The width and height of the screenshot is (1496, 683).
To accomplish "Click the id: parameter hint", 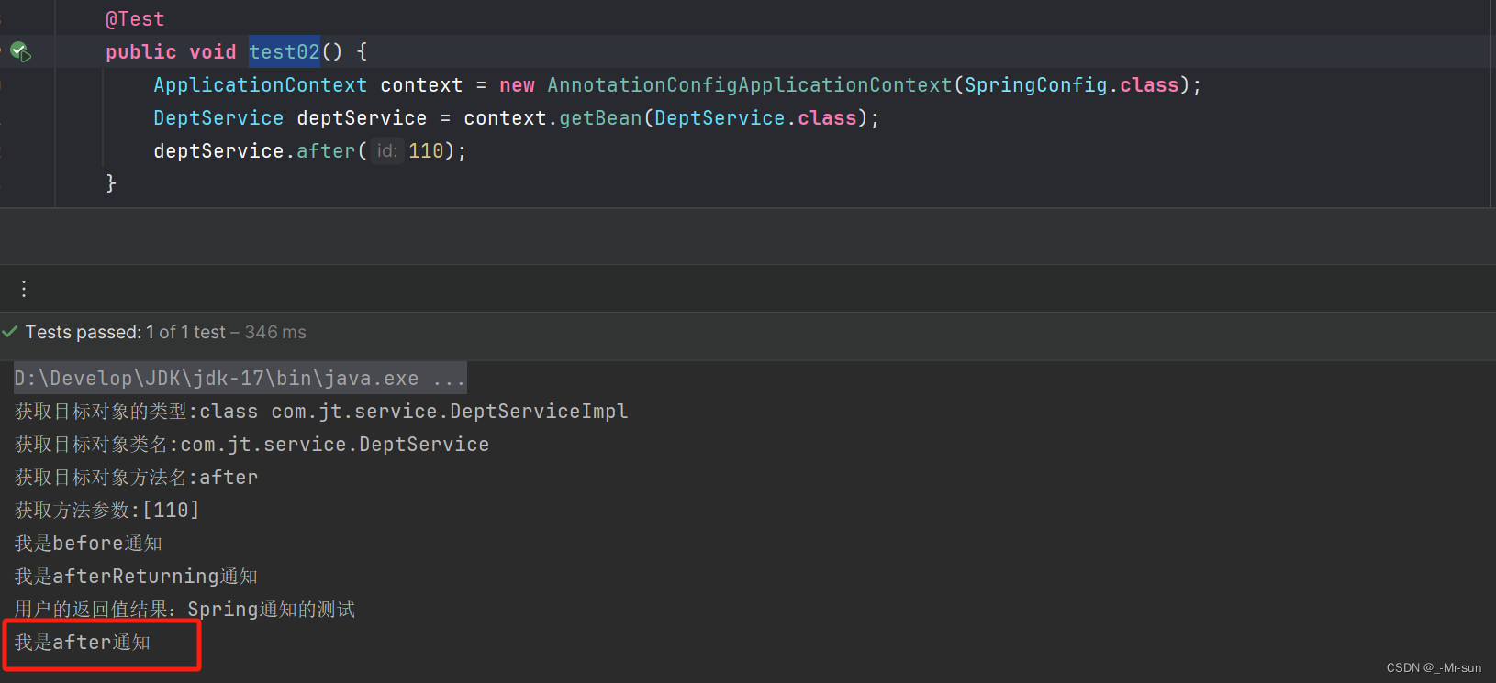I will pos(387,151).
